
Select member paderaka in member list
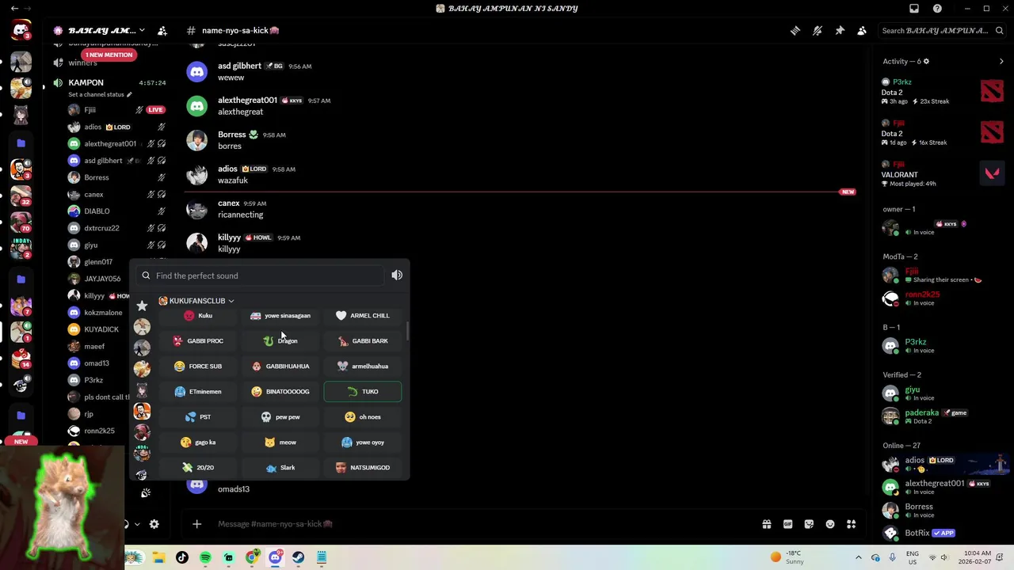[x=921, y=412]
